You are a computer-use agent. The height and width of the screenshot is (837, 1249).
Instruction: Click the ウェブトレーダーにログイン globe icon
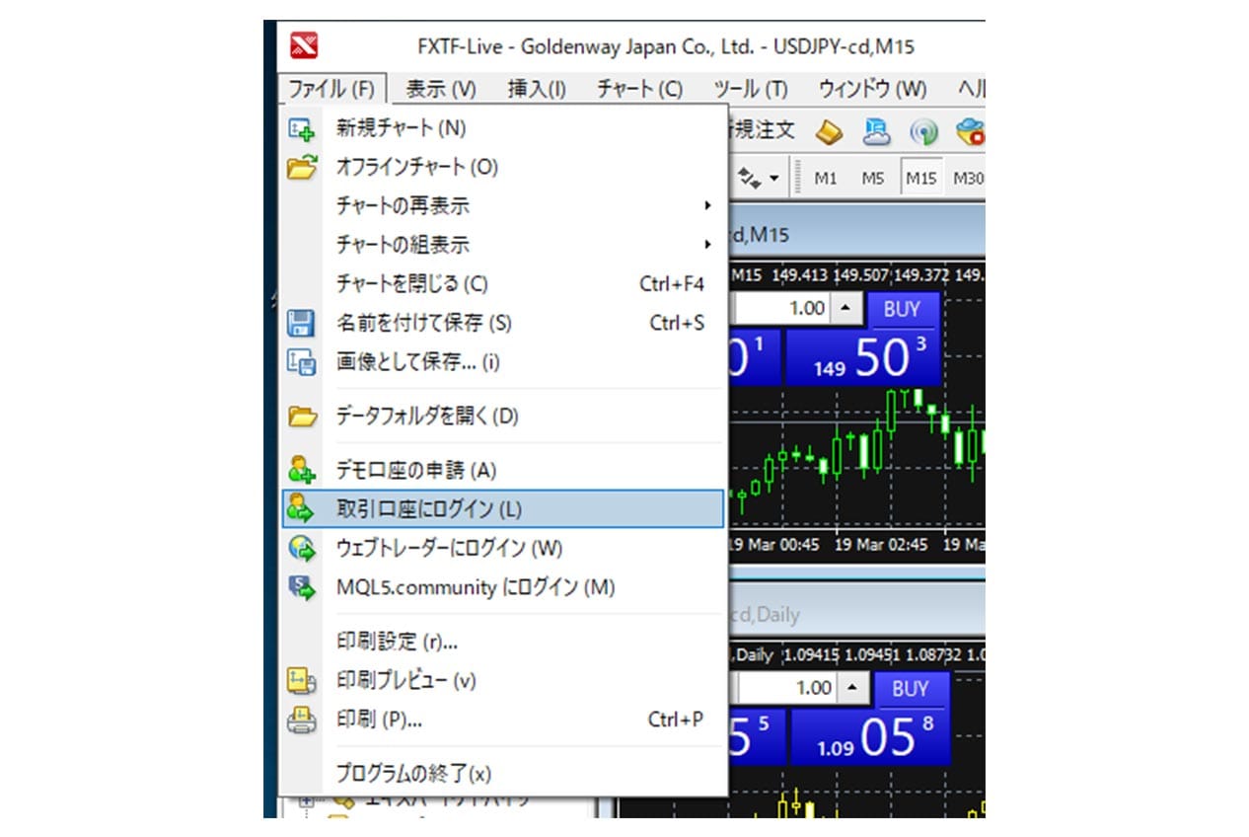coord(300,549)
